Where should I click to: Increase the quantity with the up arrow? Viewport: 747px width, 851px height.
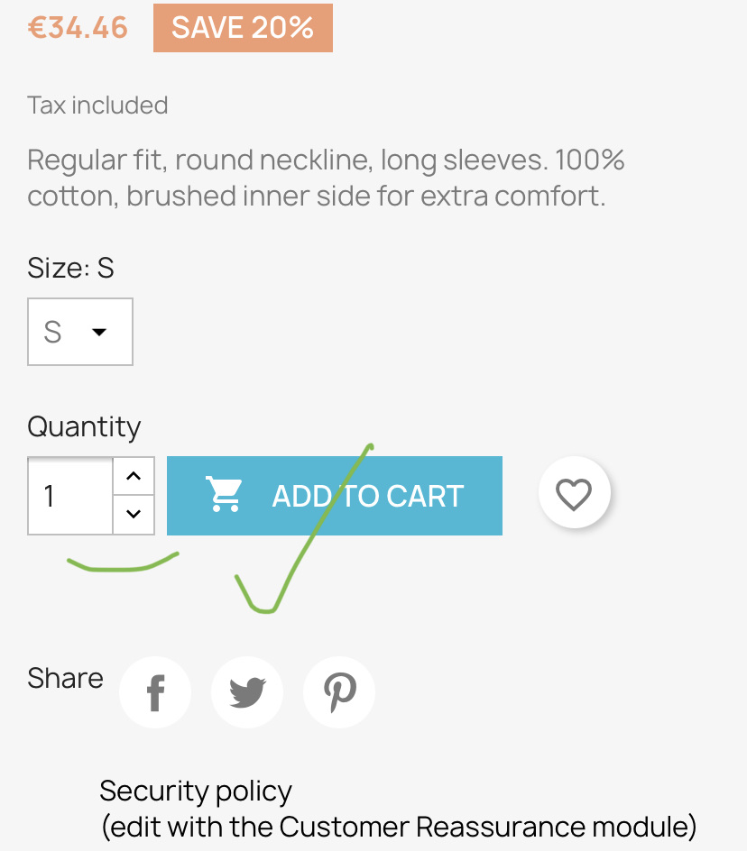pyautogui.click(x=134, y=475)
